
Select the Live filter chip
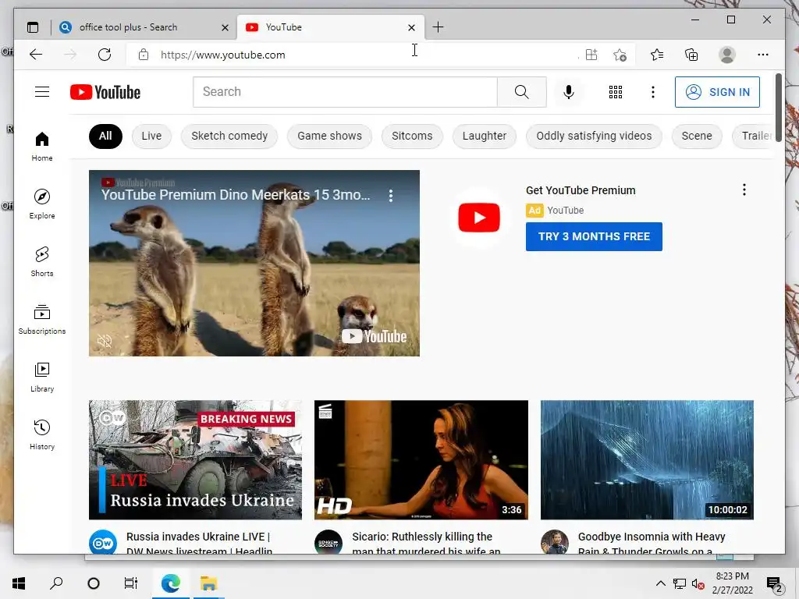coord(151,136)
